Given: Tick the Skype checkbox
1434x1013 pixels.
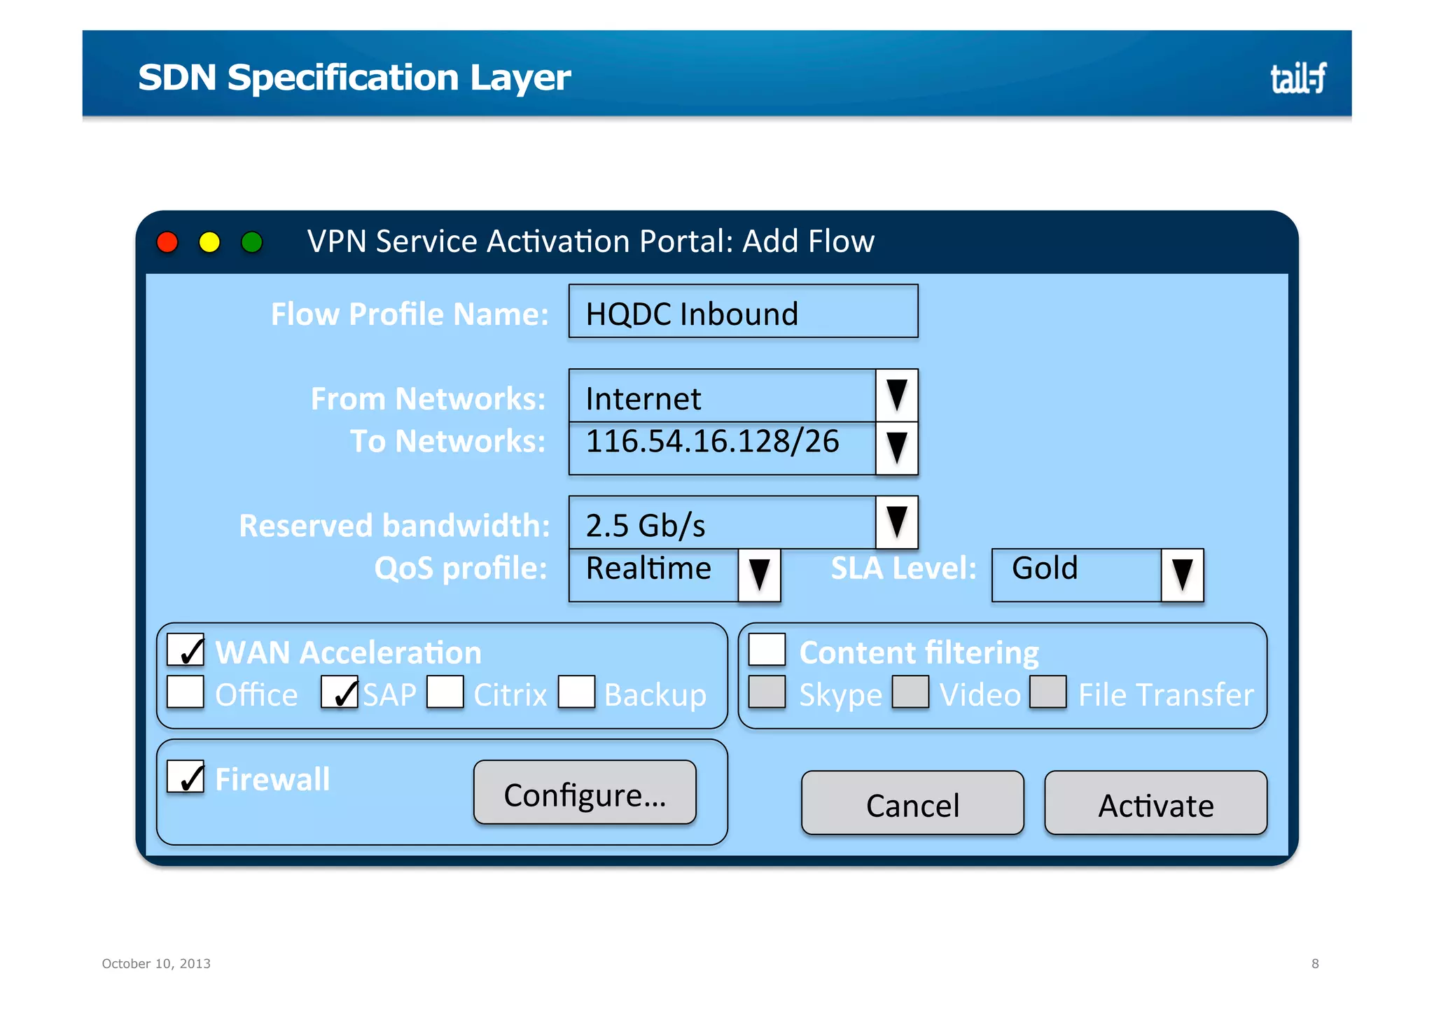Looking at the screenshot, I should (767, 692).
